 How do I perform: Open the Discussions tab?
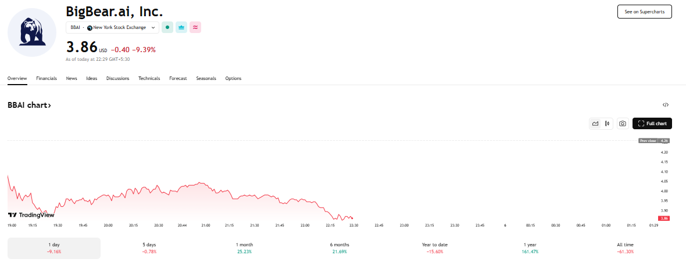coord(117,78)
